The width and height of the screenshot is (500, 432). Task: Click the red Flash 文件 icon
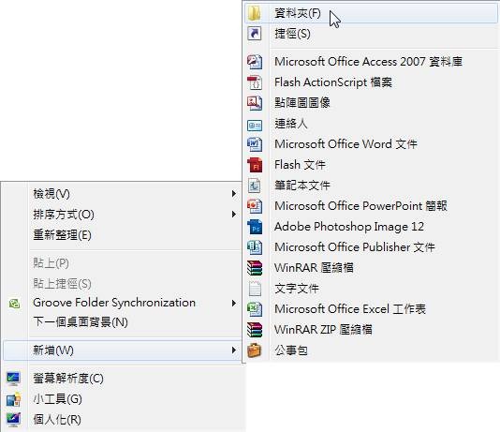click(255, 165)
